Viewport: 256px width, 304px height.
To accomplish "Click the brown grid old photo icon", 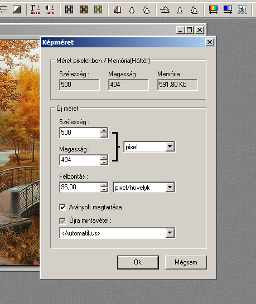I will (84, 9).
